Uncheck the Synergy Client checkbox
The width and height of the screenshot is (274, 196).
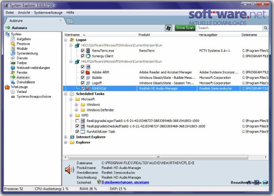click(x=83, y=56)
